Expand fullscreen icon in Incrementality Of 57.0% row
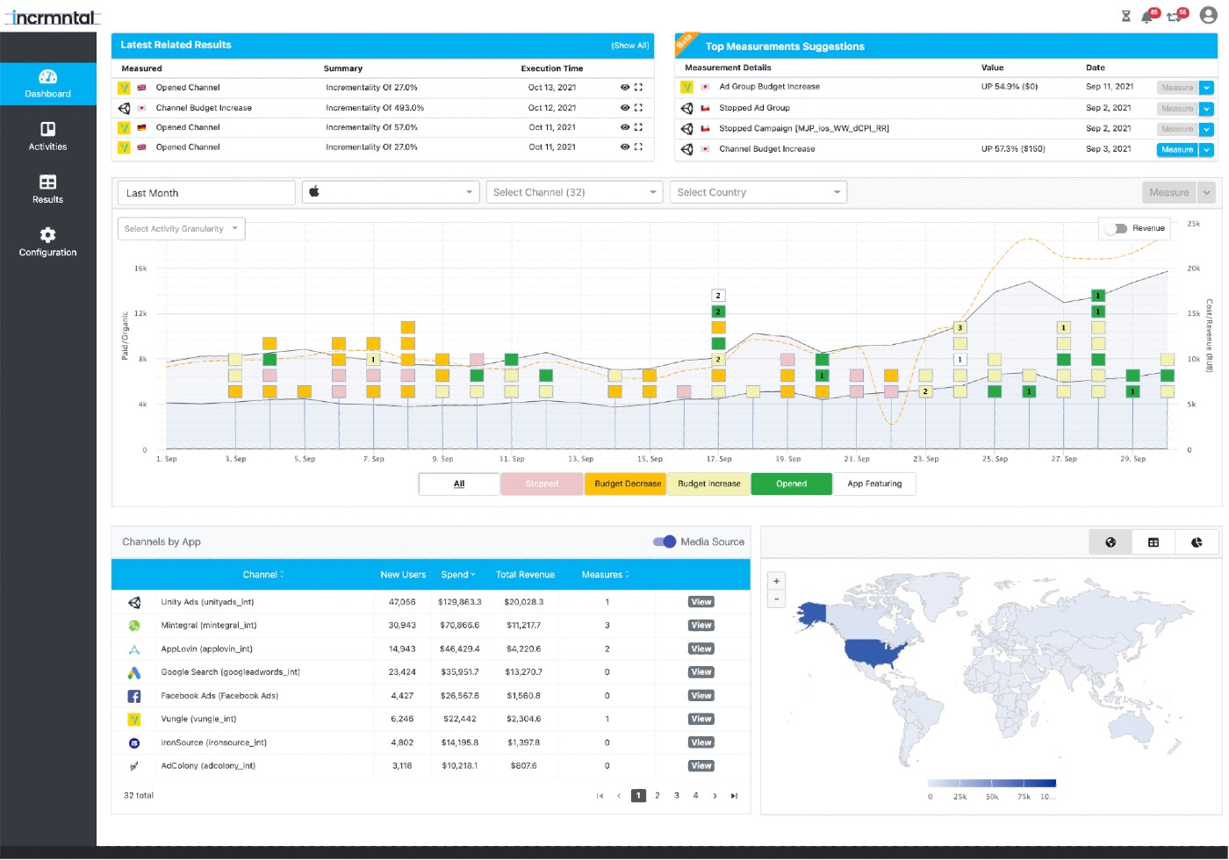The height and width of the screenshot is (860, 1229). [638, 127]
